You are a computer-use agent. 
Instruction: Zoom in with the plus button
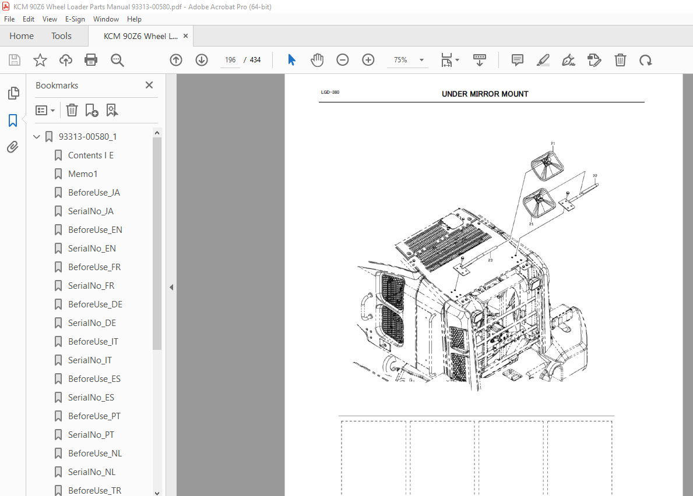[368, 60]
